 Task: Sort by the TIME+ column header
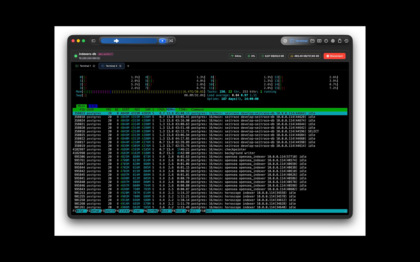coord(183,110)
